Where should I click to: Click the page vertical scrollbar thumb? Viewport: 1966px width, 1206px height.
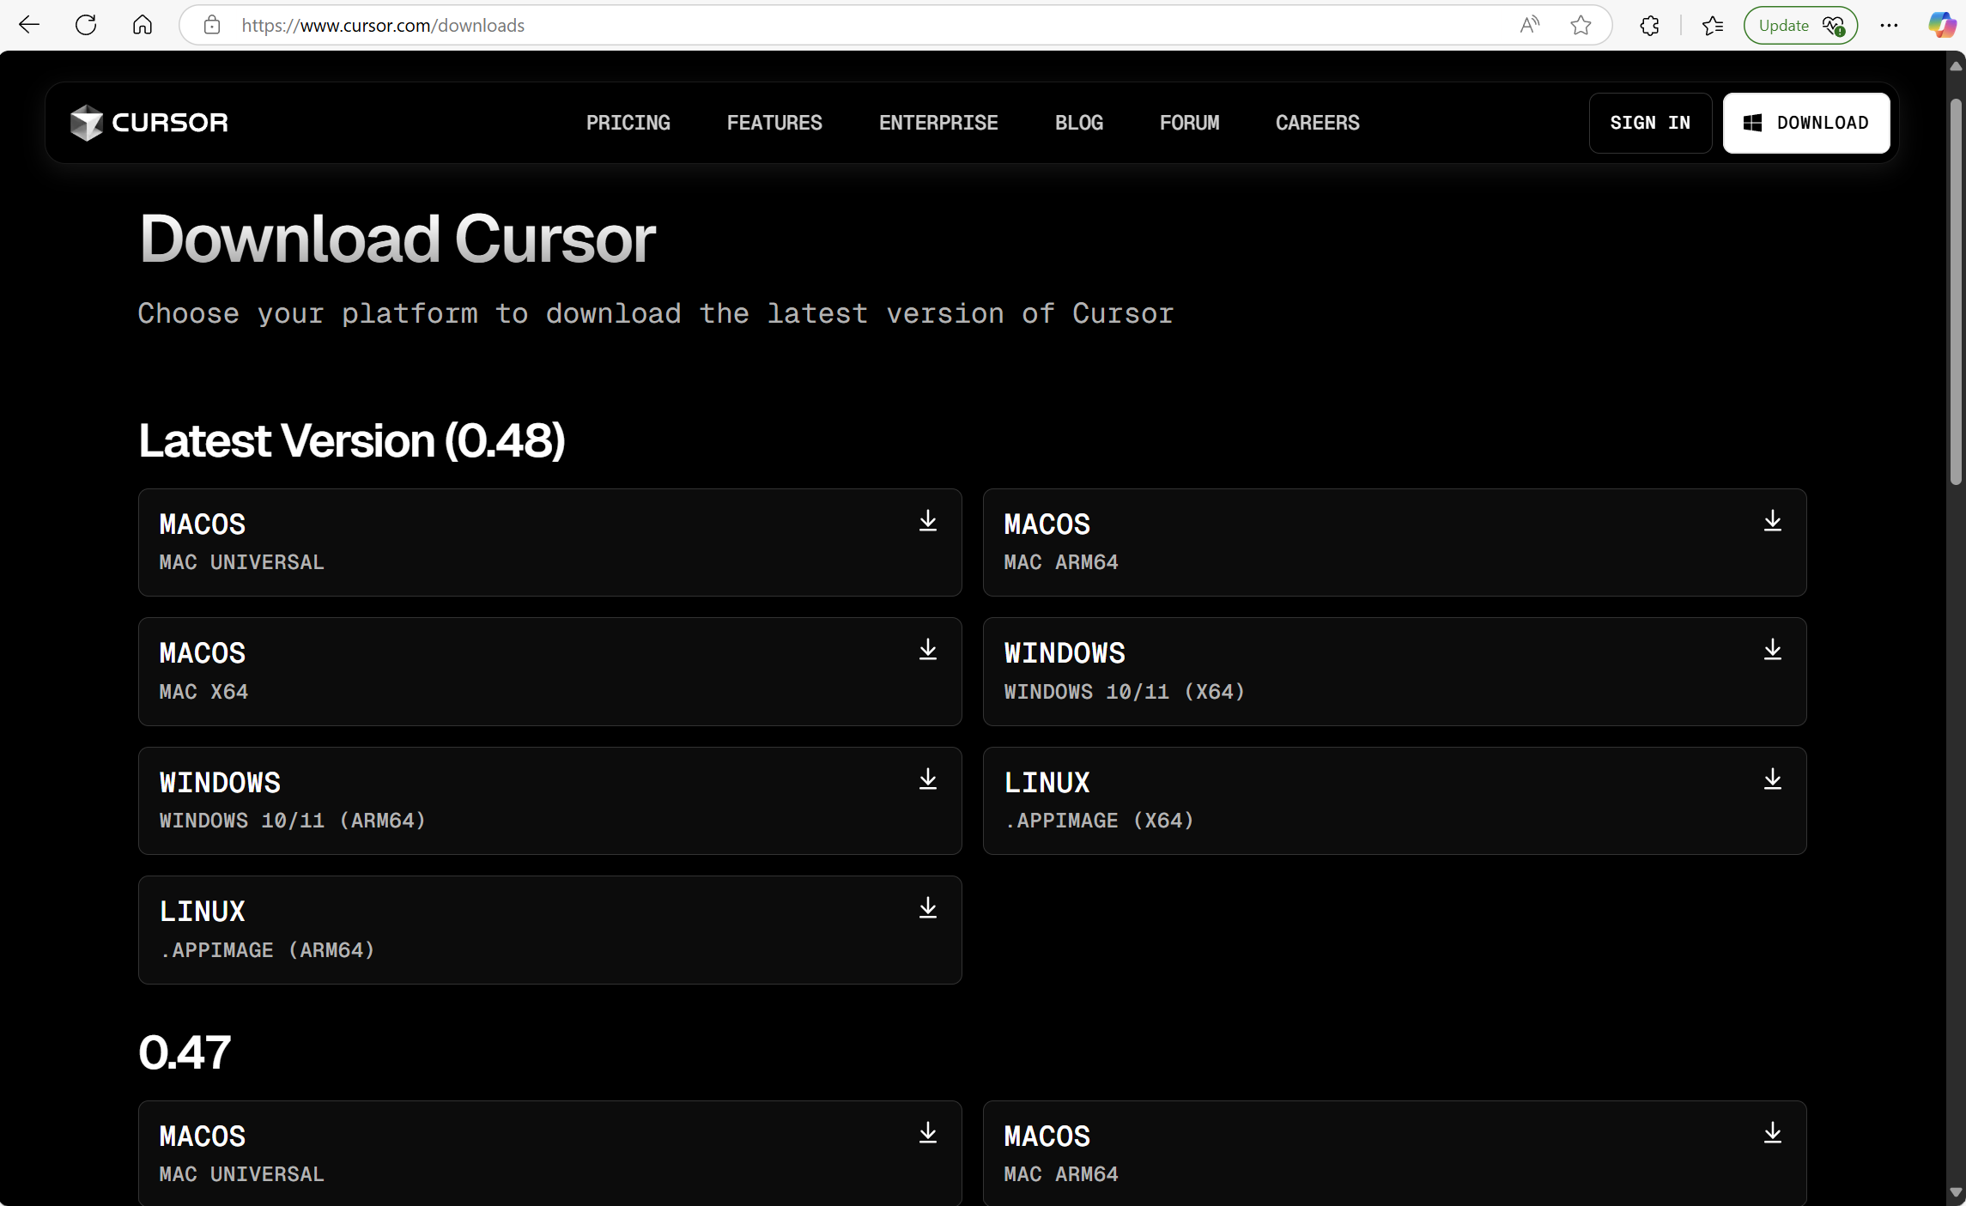click(1956, 292)
